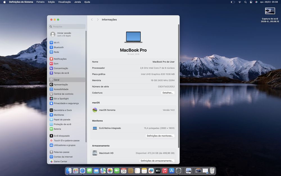Open Privacidade e segurança settings
Viewport: 281px width, 176px height.
(x=67, y=103)
